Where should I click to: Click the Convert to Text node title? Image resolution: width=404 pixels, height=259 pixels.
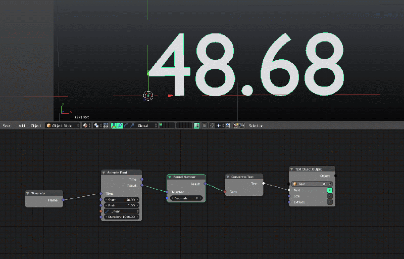pos(242,177)
